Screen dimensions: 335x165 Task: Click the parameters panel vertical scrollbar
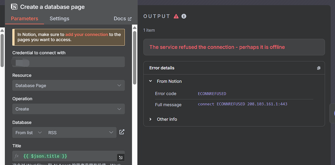tap(134, 55)
